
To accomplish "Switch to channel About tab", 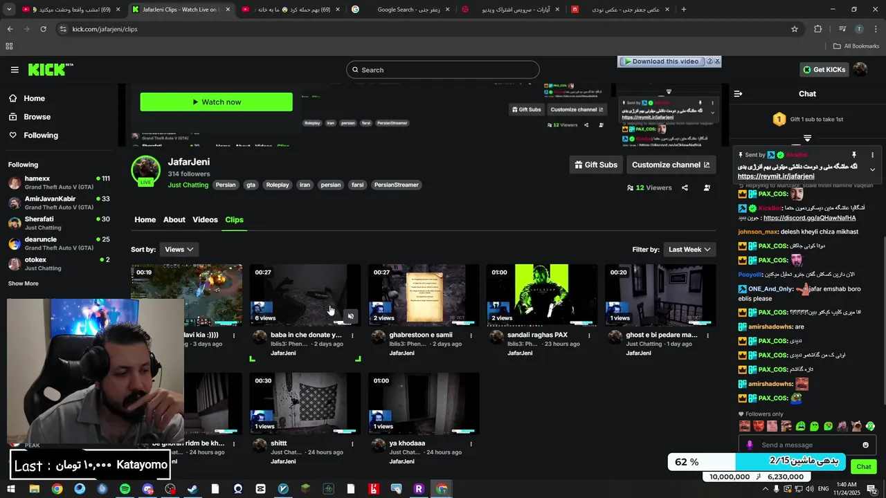I will pos(174,219).
